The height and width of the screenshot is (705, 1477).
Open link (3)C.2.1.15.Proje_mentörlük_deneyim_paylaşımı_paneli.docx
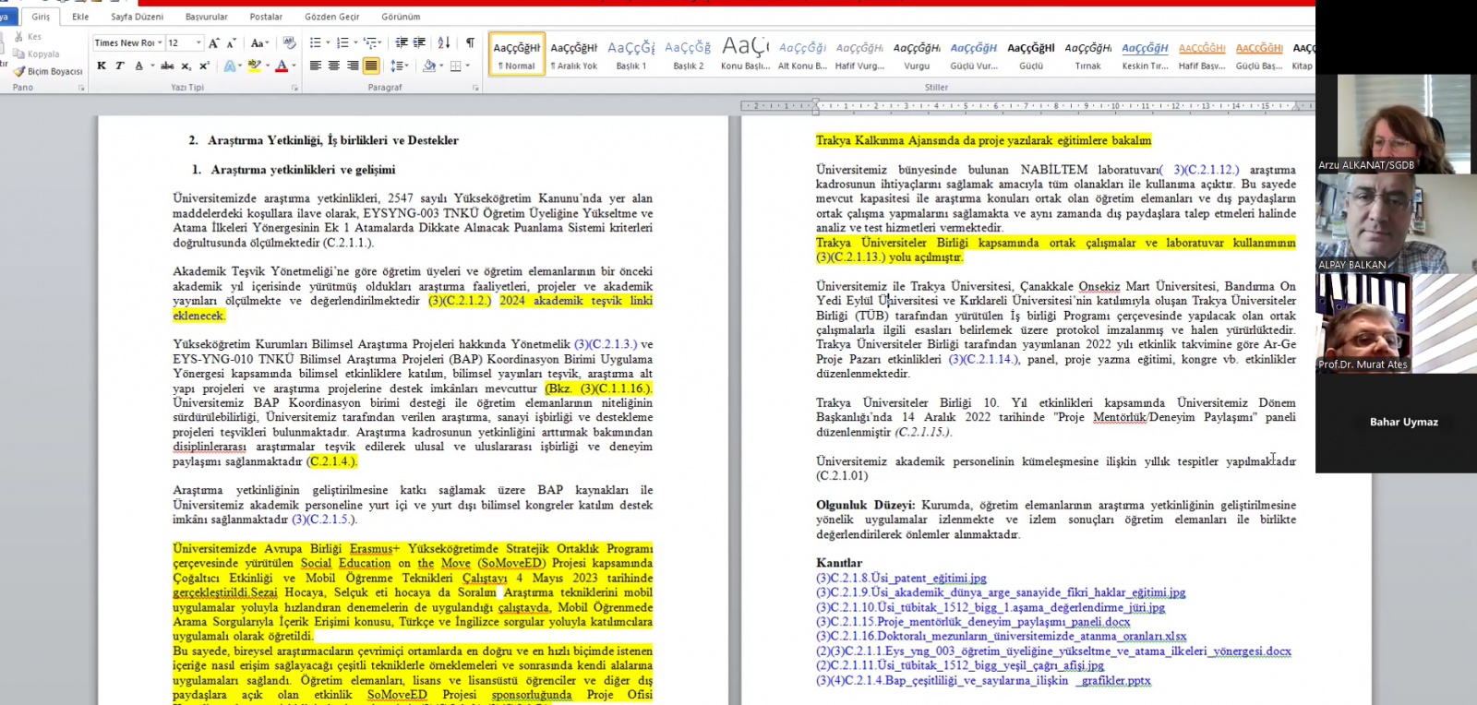[973, 622]
